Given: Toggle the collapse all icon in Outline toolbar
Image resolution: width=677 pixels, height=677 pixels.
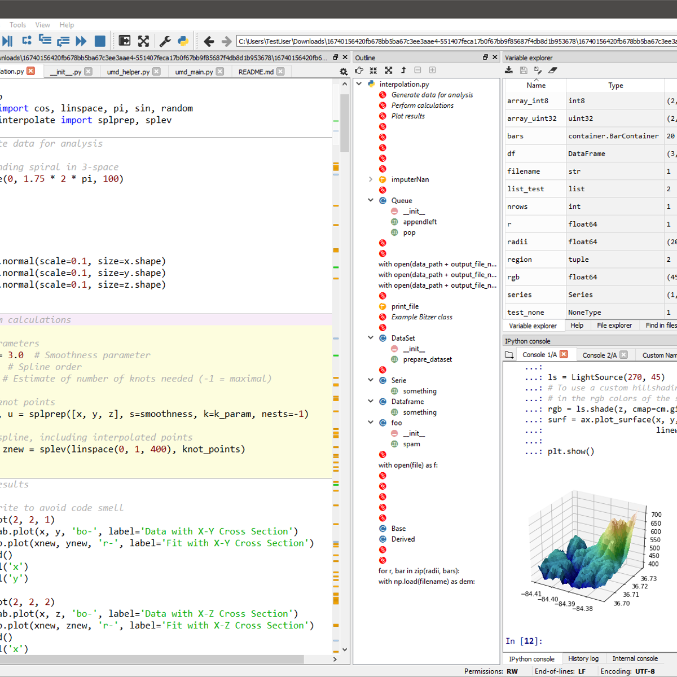Looking at the screenshot, I should pos(373,70).
